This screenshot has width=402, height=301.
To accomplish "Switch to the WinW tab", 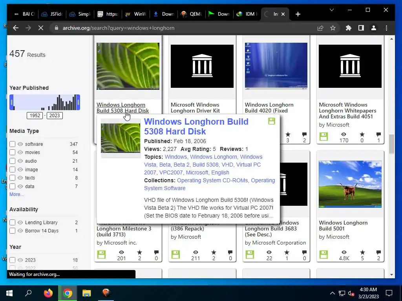I will [135, 14].
